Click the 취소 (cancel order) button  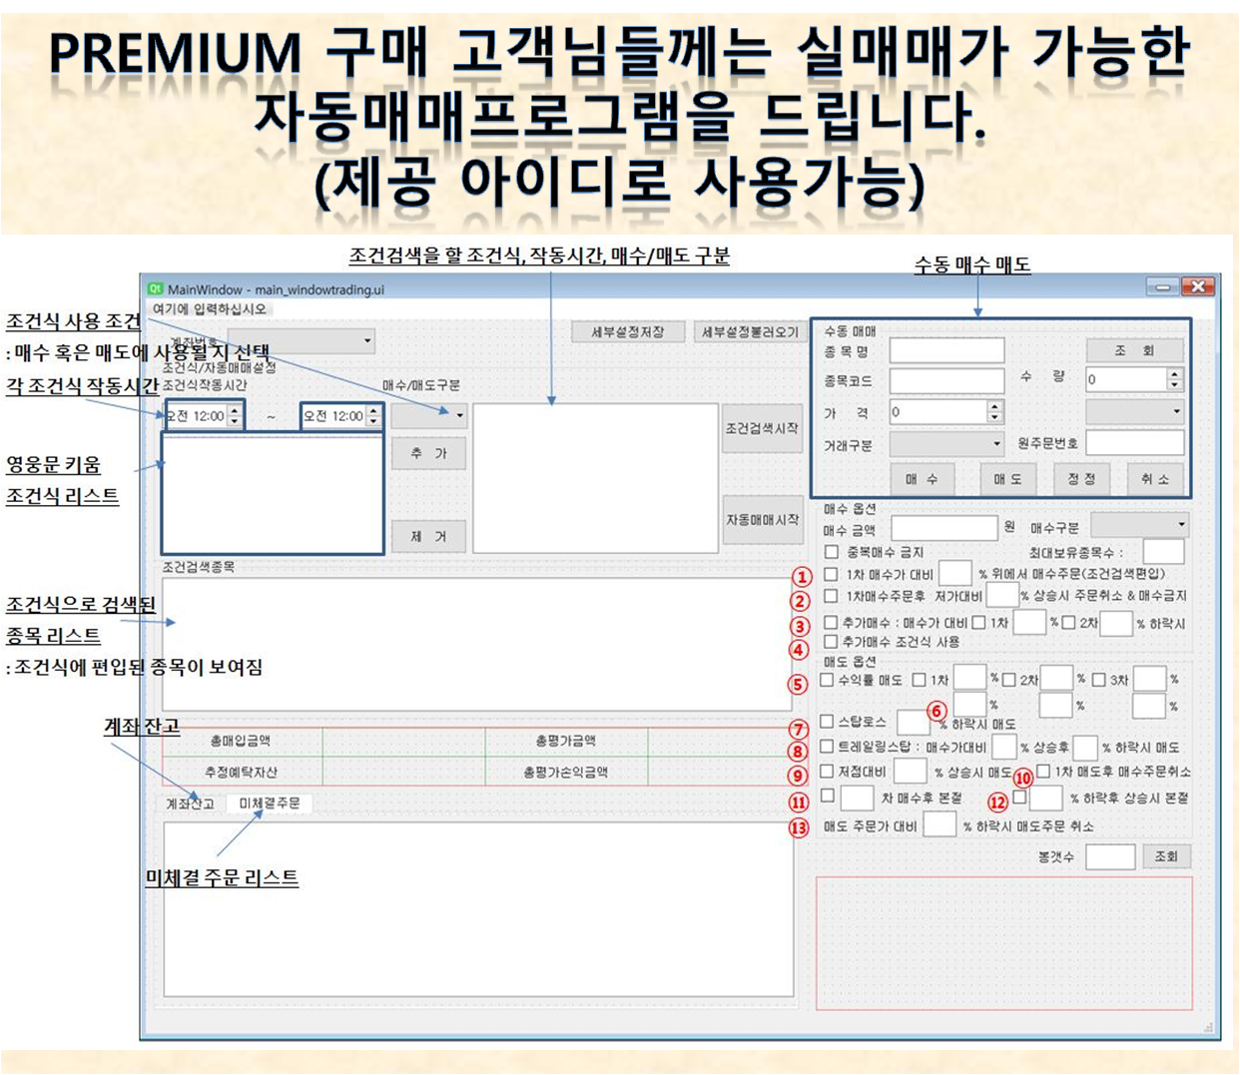1155,479
